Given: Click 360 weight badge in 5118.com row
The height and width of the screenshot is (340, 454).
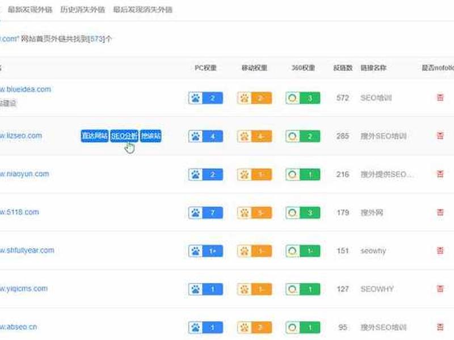Looking at the screenshot, I should point(302,213).
